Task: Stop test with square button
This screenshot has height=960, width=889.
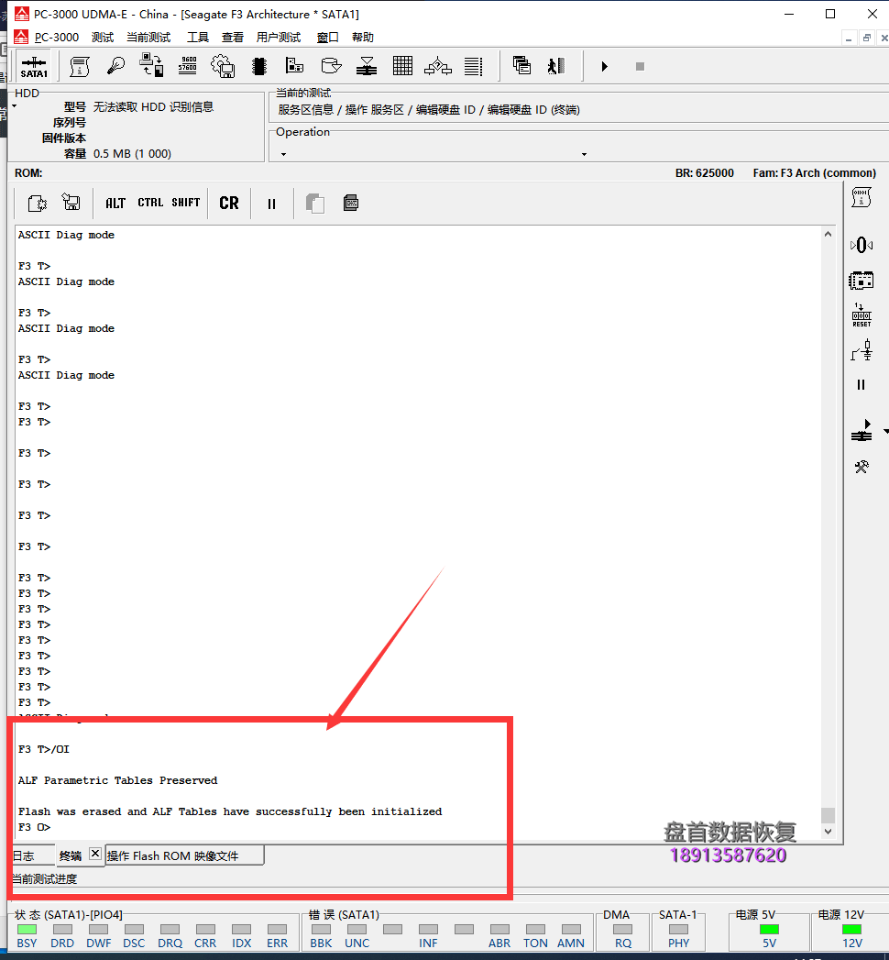Action: click(640, 66)
